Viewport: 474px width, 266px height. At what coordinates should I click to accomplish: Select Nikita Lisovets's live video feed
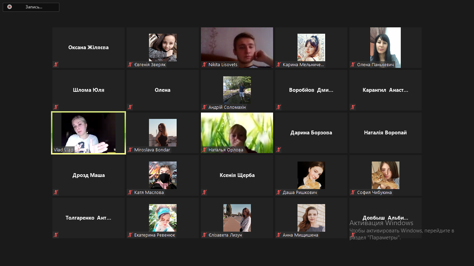[237, 47]
